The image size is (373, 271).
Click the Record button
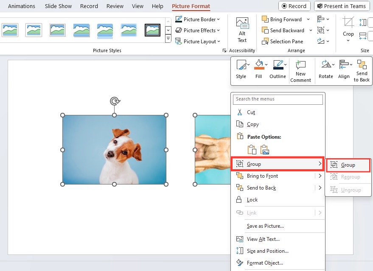click(294, 6)
